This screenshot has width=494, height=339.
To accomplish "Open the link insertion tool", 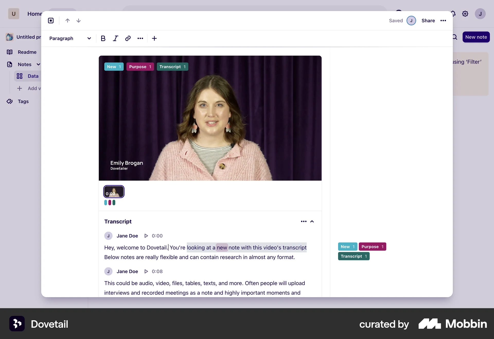I will (128, 38).
